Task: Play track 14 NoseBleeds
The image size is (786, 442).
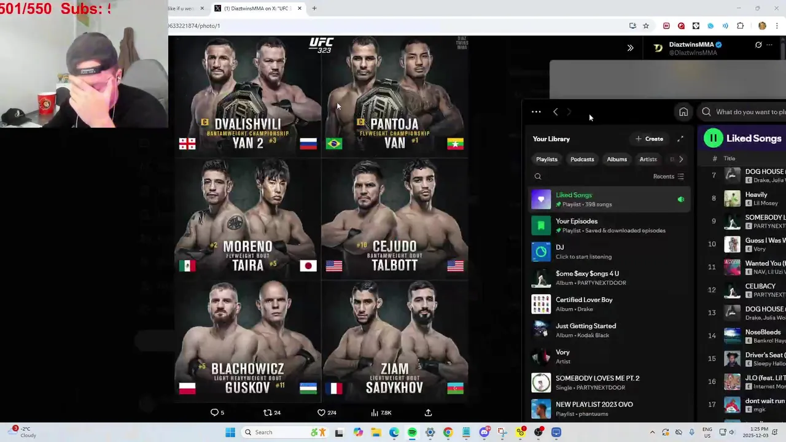Action: [x=744, y=336]
